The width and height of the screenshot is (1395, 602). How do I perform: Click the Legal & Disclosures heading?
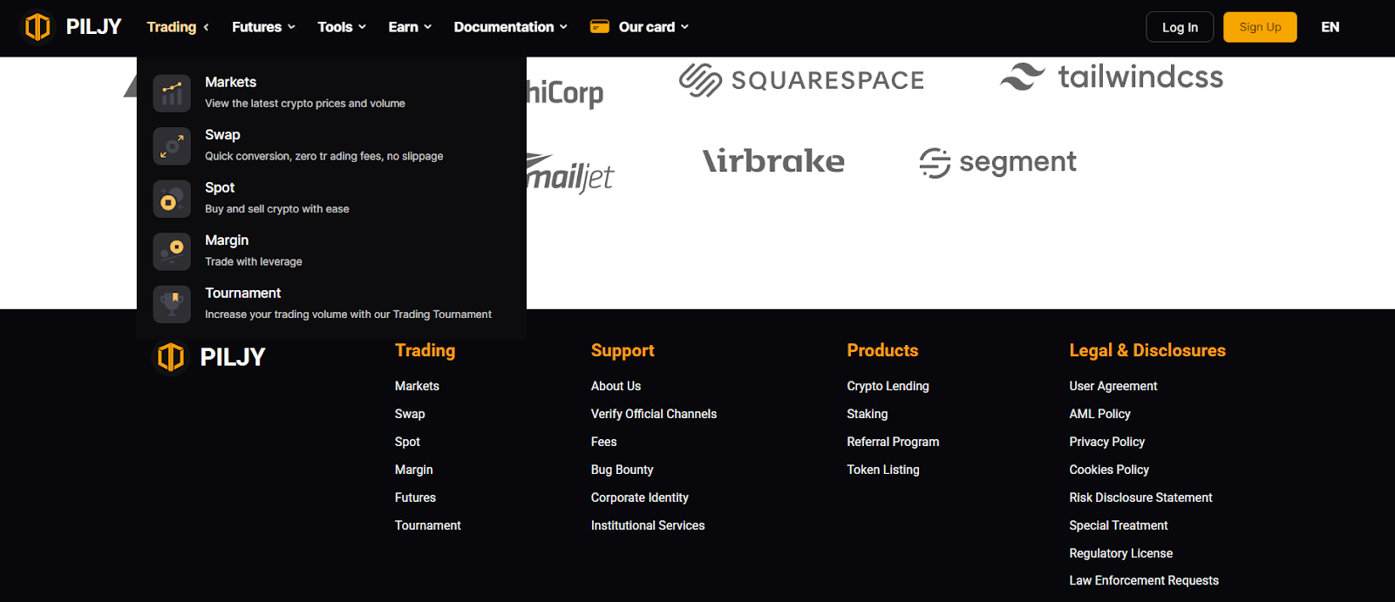[1147, 350]
